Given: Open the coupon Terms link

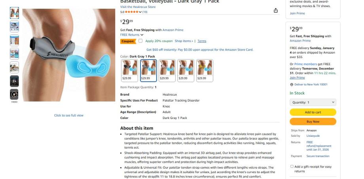Looking at the screenshot, I should pyautogui.click(x=202, y=41).
